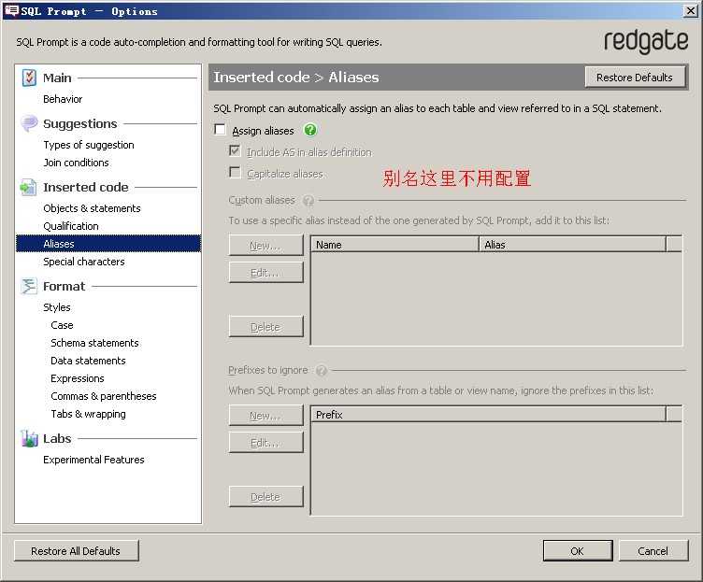Click the Cancel button
703x582 pixels.
click(653, 551)
